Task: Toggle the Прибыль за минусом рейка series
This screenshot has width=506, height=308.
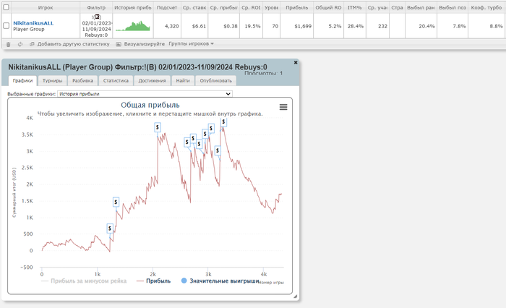Action: 84,281
